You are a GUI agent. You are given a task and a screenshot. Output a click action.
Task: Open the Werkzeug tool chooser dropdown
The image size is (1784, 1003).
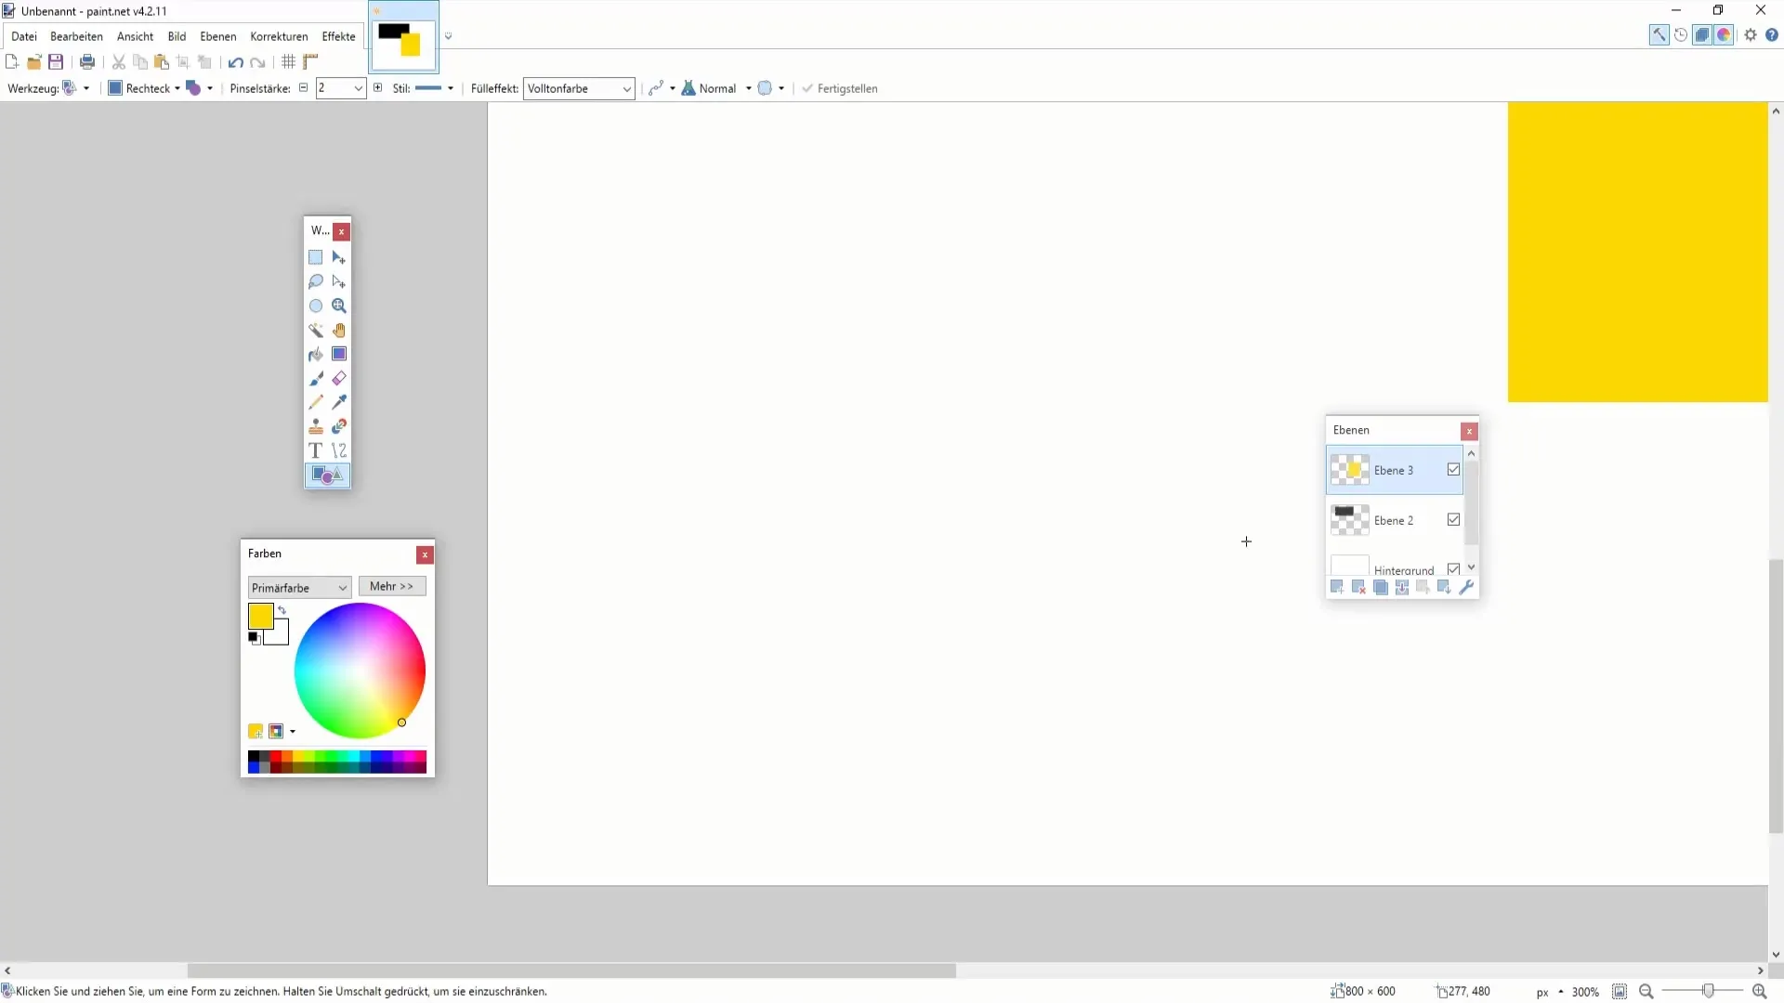[x=76, y=88]
